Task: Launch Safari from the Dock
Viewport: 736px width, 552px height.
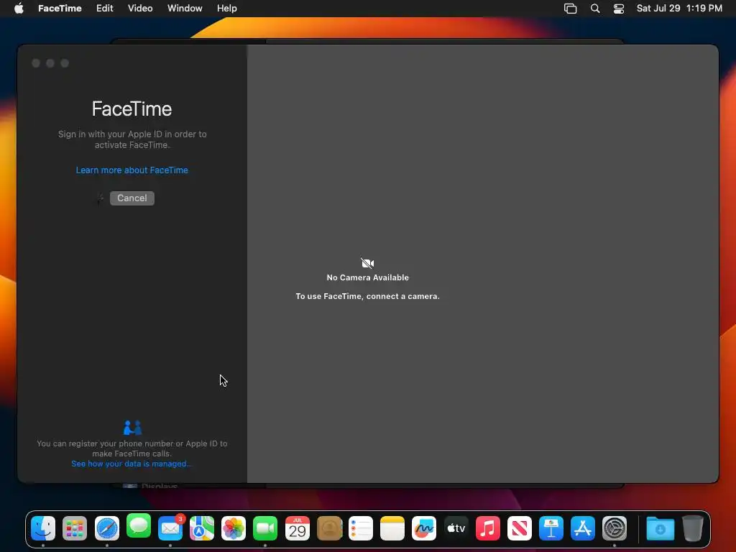Action: point(106,528)
